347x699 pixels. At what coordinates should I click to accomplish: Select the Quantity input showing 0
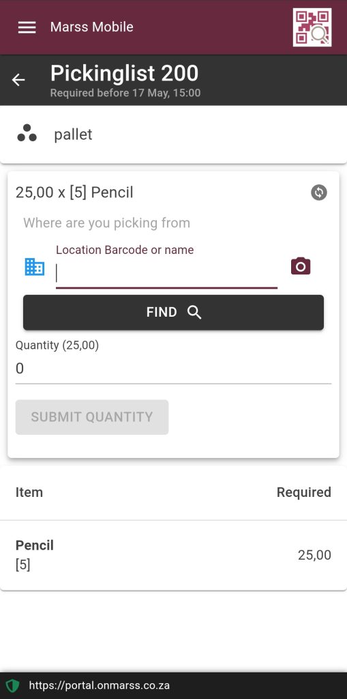tap(173, 369)
